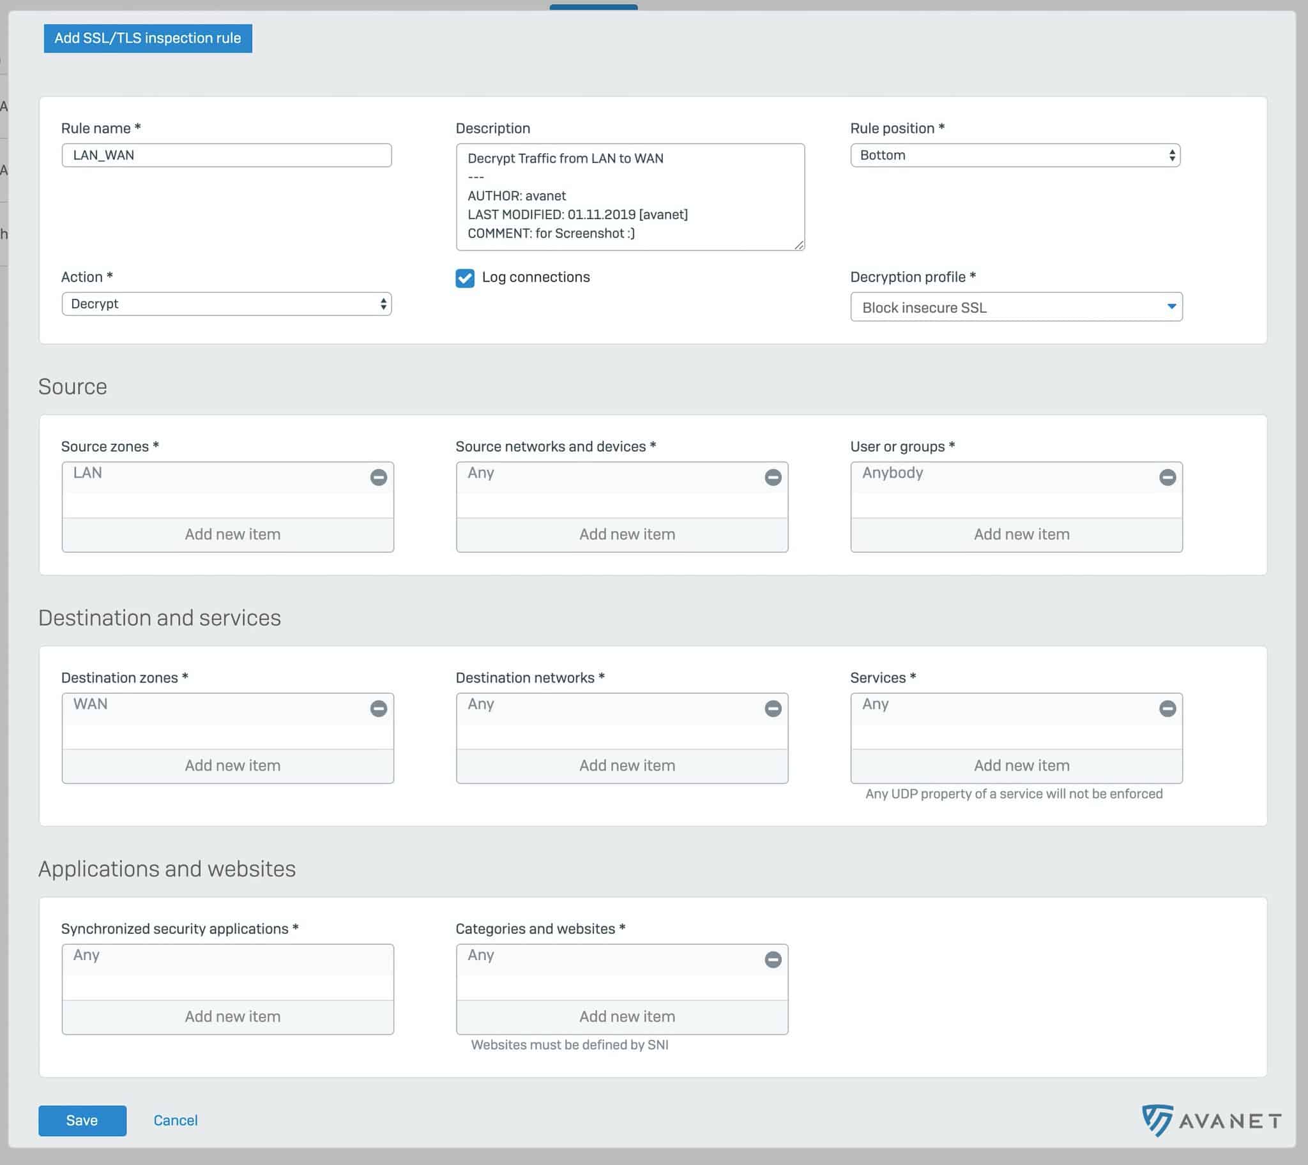Screen dimensions: 1308x1165
Task: Click the Avanet logo
Action: (x=1212, y=1121)
